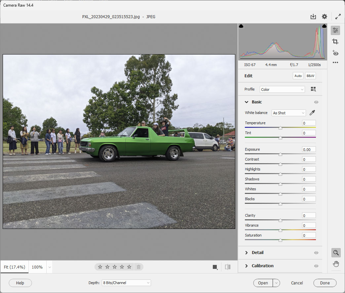This screenshot has height=293, width=345.
Task: Pick white balance eyedropper tool
Action: tap(312, 113)
